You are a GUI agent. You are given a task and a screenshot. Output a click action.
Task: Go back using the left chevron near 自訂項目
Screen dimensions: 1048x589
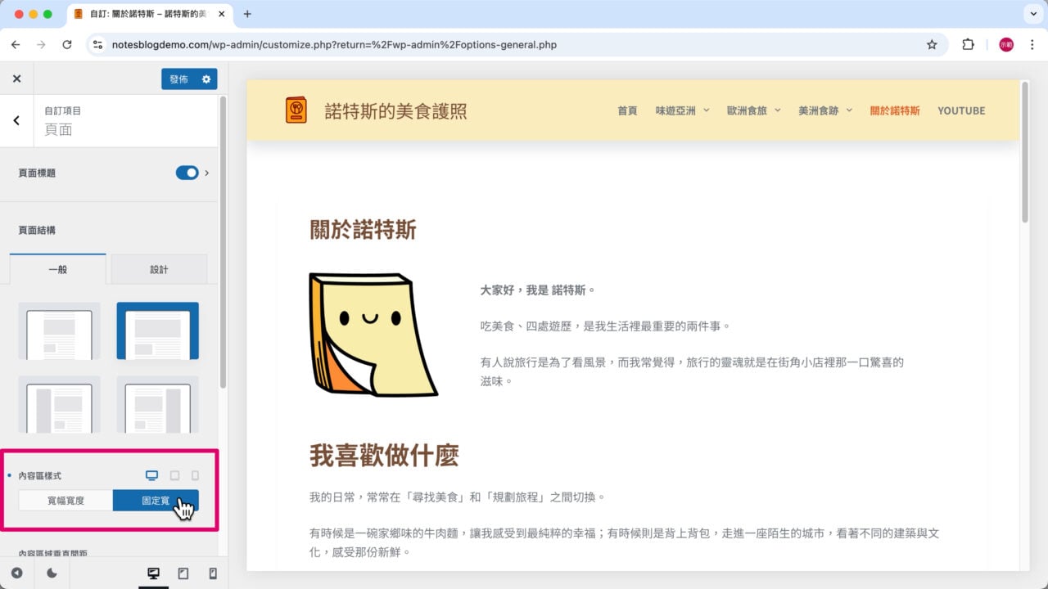click(x=16, y=121)
